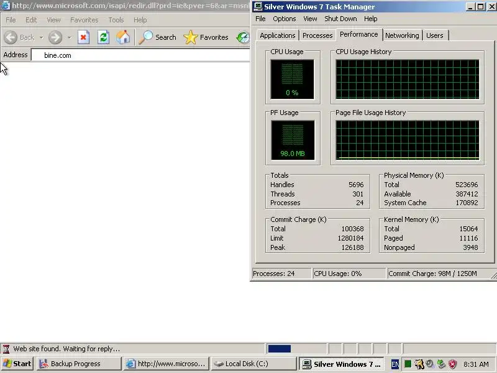The width and height of the screenshot is (497, 373).
Task: Click the green CPU meter tray icon
Action: pyautogui.click(x=408, y=364)
